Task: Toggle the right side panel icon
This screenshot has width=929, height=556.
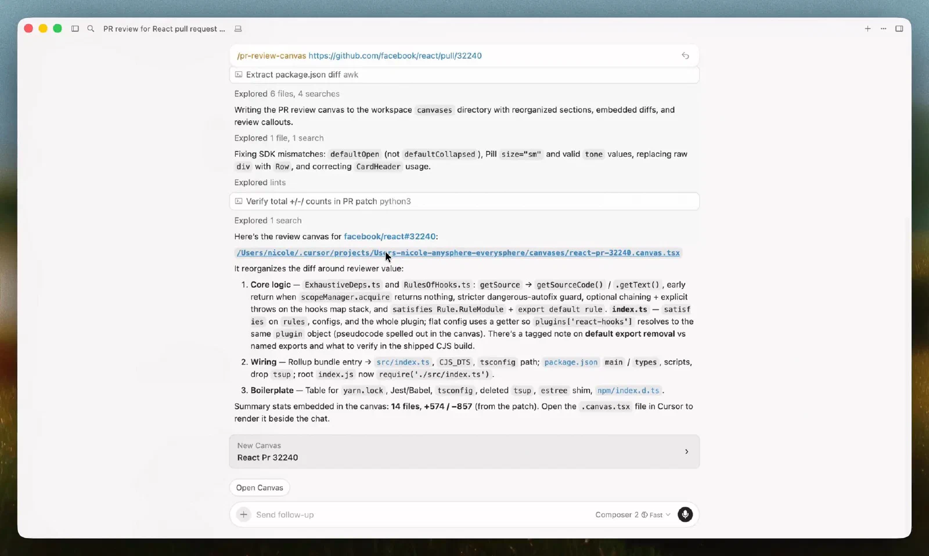Action: (899, 28)
